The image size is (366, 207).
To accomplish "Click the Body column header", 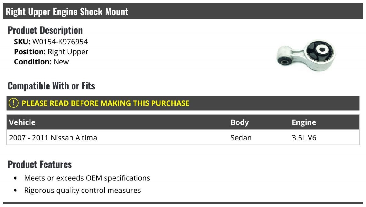I will tap(240, 122).
